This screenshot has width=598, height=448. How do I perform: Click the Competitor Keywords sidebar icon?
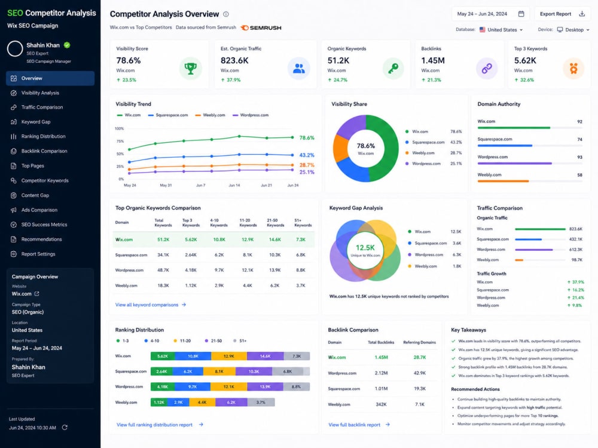pyautogui.click(x=14, y=180)
